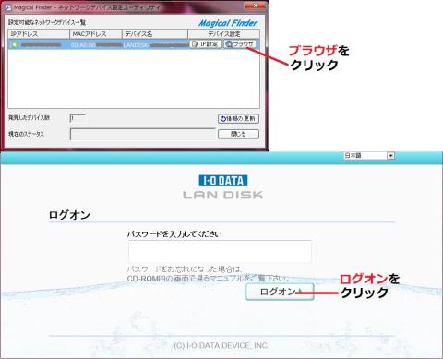The height and width of the screenshot is (359, 443).
Task: Click the ログオン button on the LAN DISK page
Action: coord(280,292)
